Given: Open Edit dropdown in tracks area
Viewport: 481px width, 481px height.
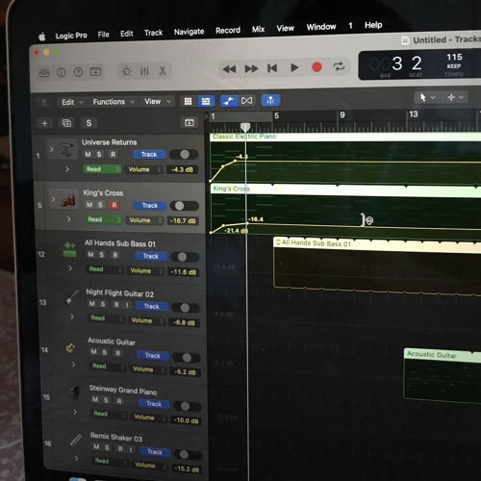Looking at the screenshot, I should [72, 102].
